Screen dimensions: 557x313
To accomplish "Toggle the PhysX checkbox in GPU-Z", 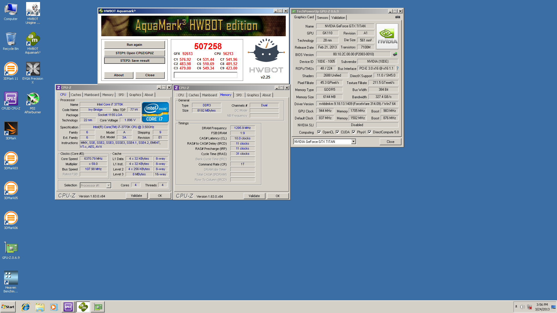I will (354, 132).
